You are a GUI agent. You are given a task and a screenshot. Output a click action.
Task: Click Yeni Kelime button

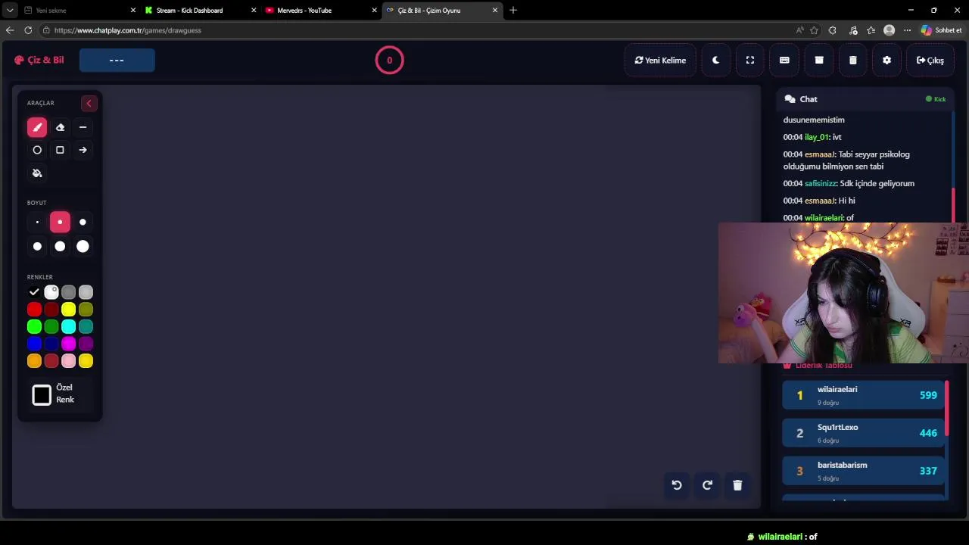[x=660, y=61]
